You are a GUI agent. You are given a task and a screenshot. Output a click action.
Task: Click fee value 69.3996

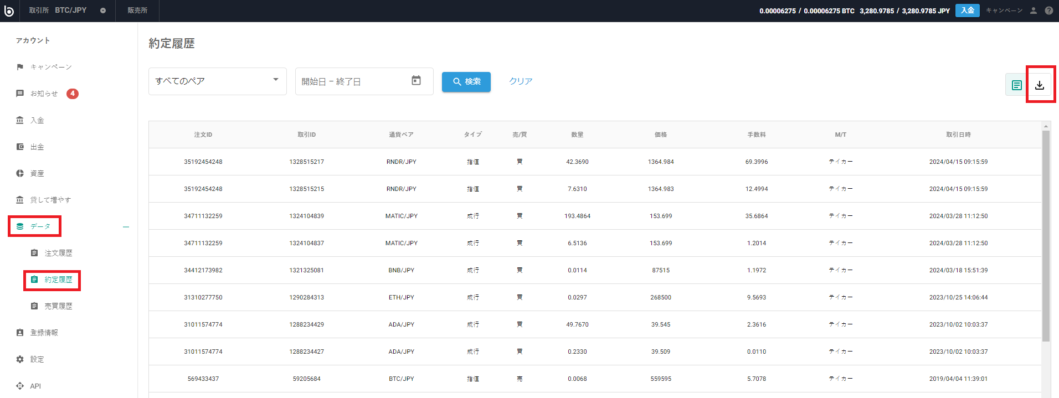tap(757, 162)
